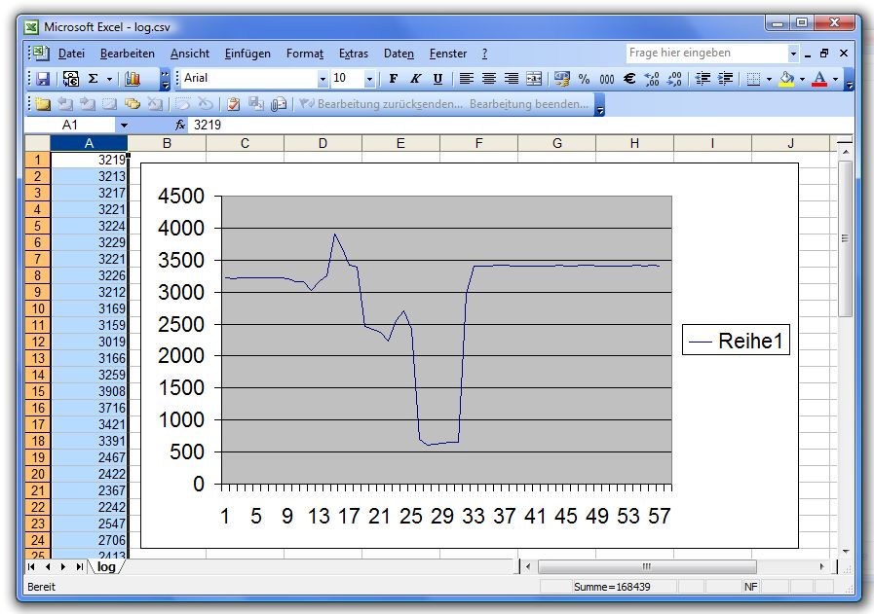Apply Euro currency style
The width and height of the screenshot is (874, 614).
click(629, 79)
